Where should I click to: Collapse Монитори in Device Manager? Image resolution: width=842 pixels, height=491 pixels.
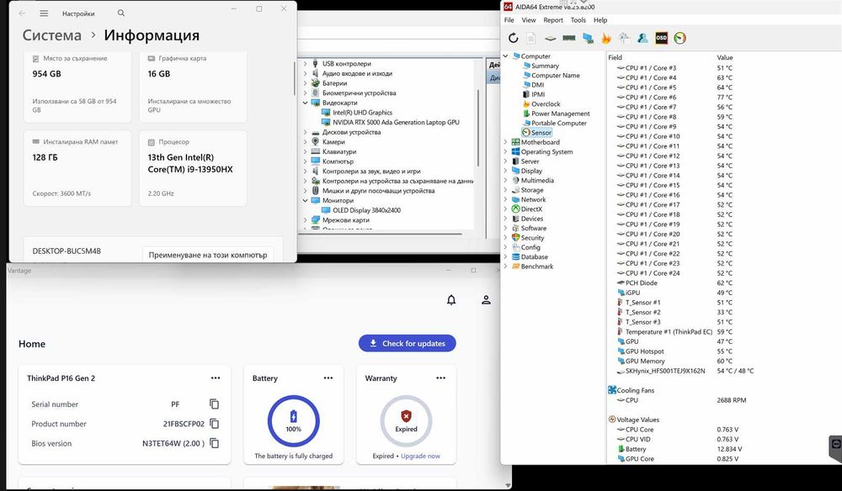(305, 200)
